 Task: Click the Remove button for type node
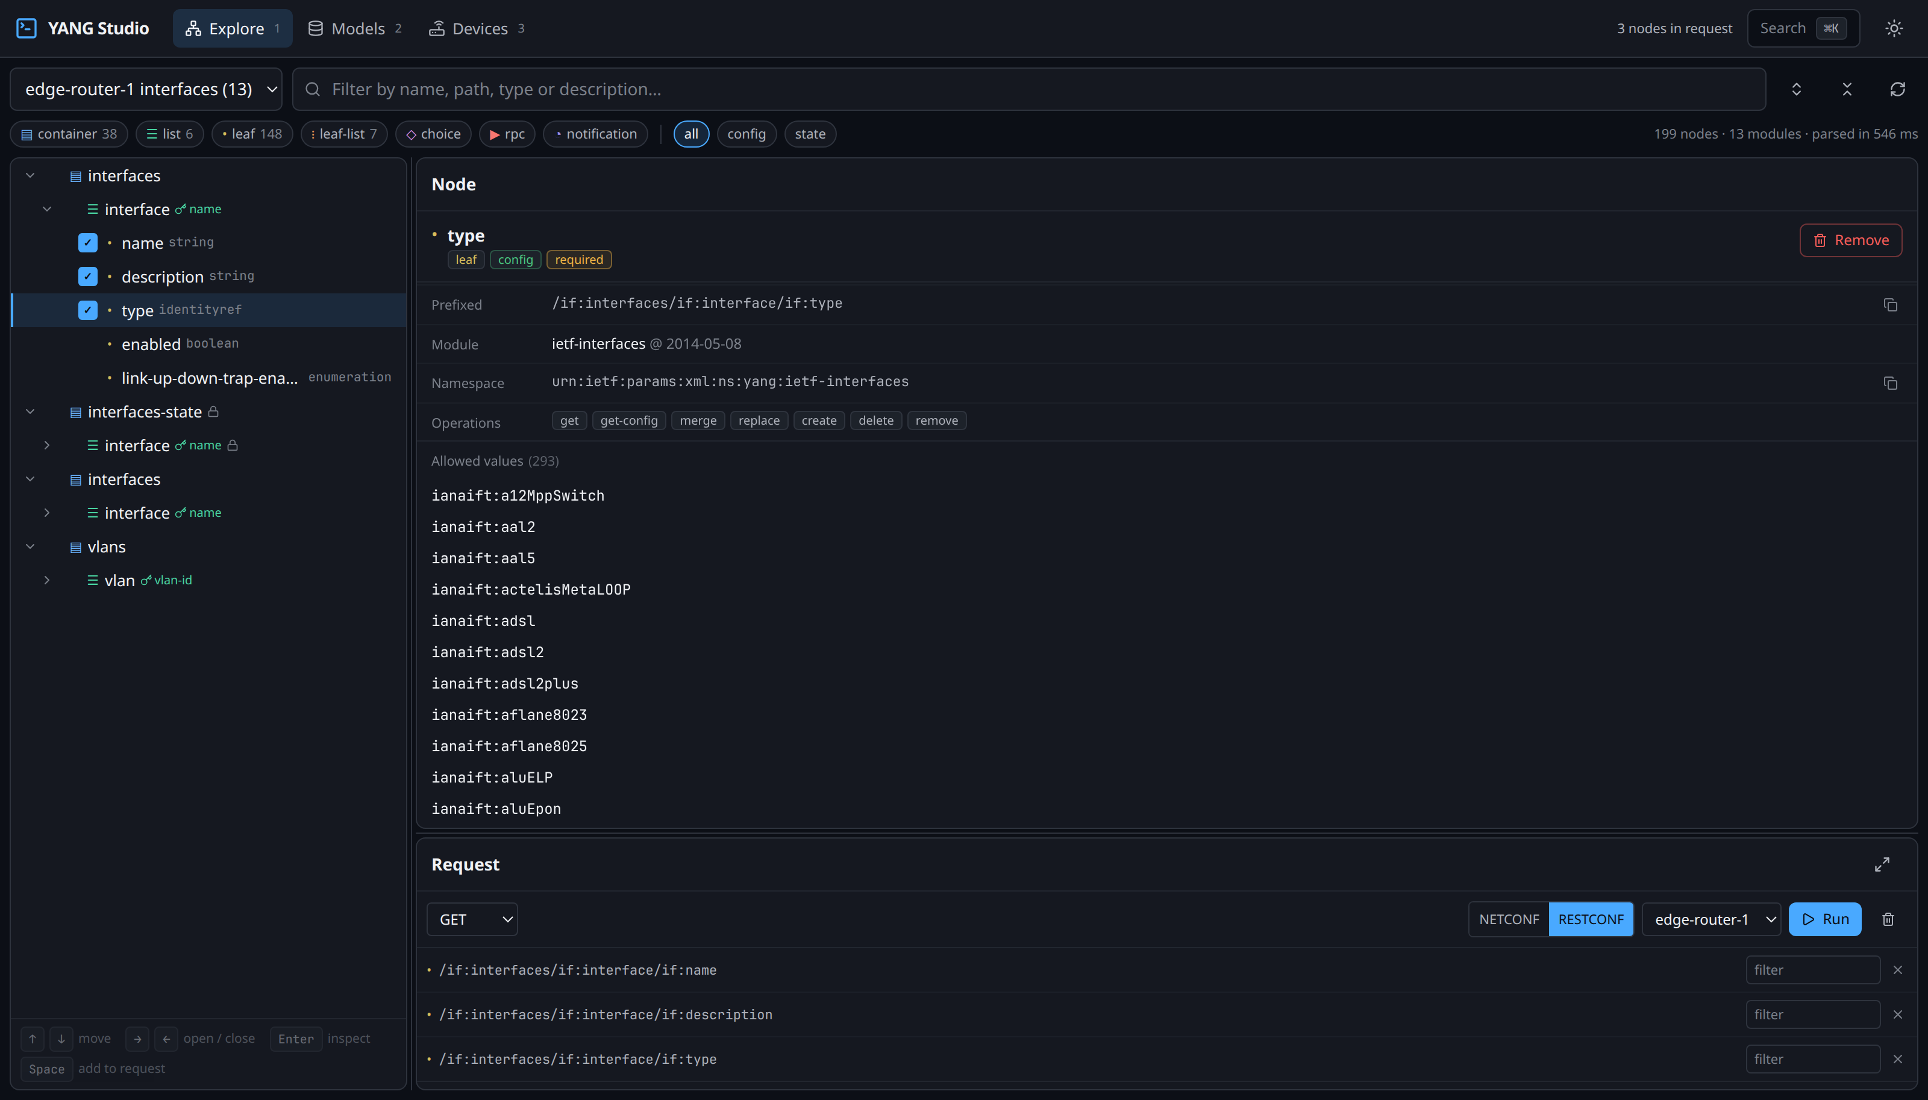tap(1850, 240)
